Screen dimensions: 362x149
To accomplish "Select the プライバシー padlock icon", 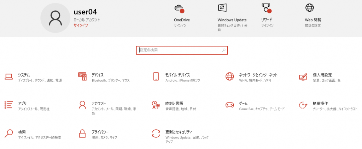I will [x=82, y=134].
